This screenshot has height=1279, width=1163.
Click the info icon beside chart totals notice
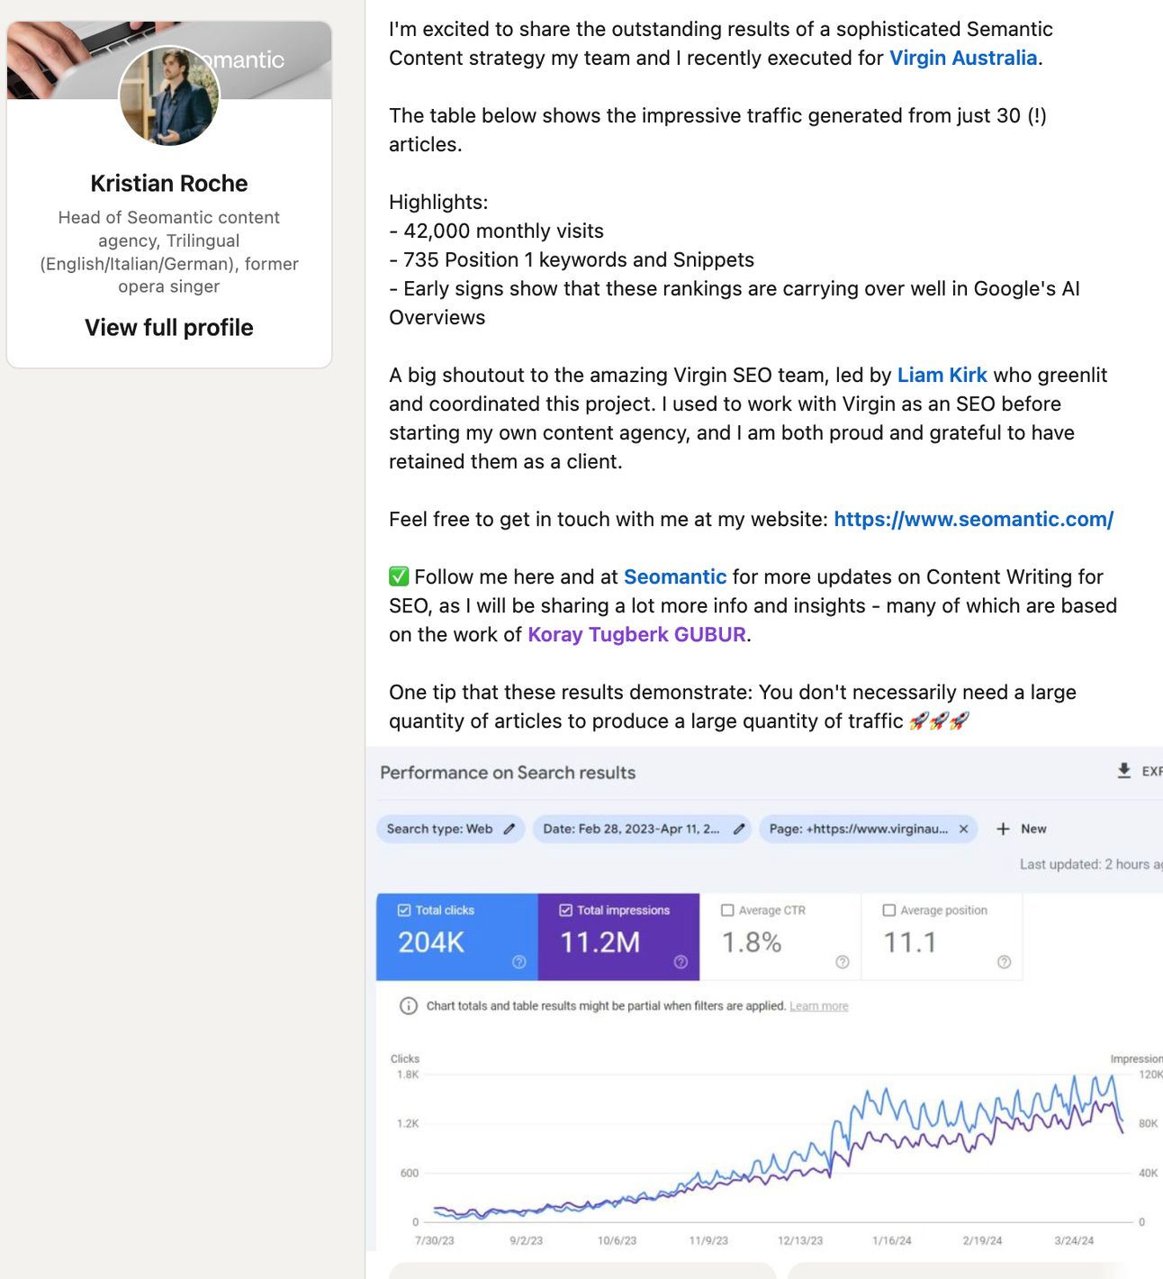coord(409,1006)
